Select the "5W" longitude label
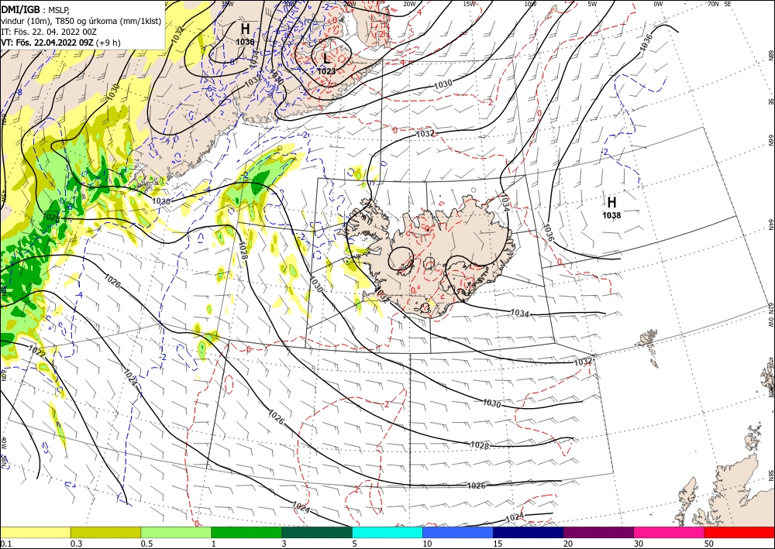Viewport: 775px width, 549px height. 593,4
